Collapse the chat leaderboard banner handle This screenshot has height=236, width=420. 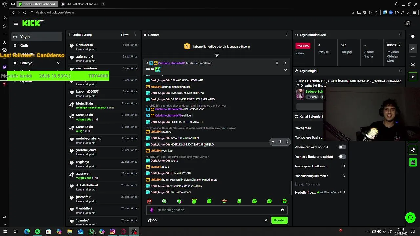coord(217,55)
